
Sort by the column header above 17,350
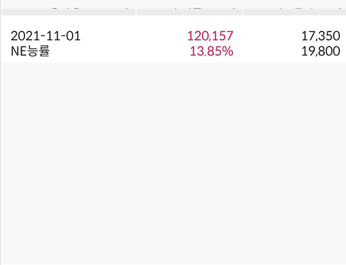(295, 12)
